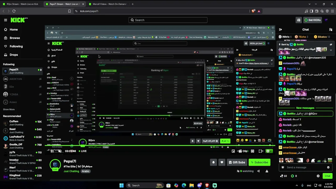Jump to New messages in chat
336x189 pixels.
(x=305, y=108)
